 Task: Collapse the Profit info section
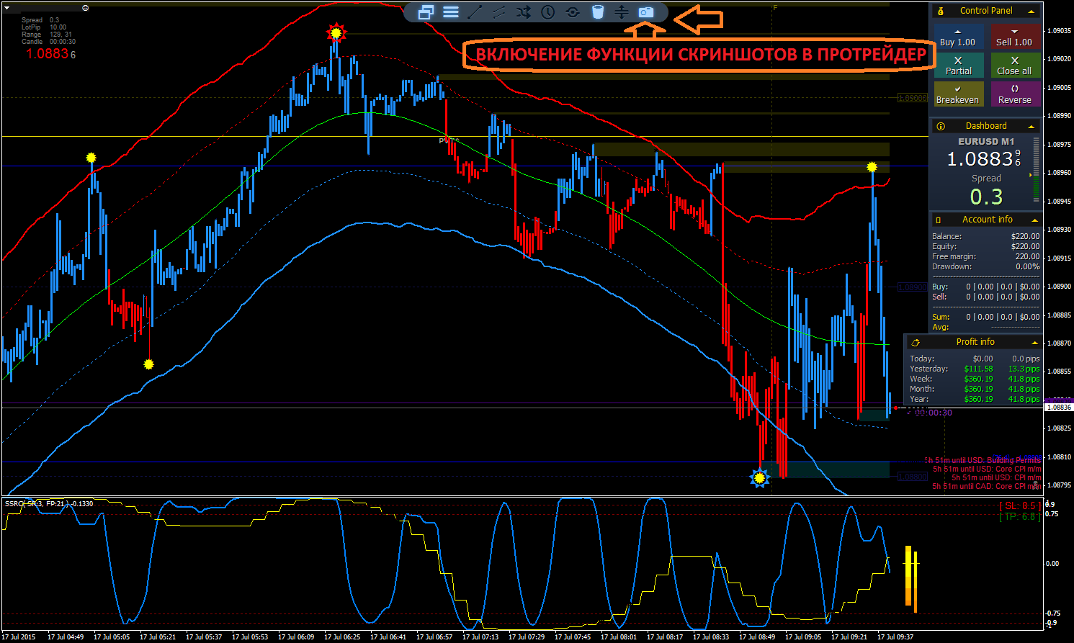(x=1035, y=343)
